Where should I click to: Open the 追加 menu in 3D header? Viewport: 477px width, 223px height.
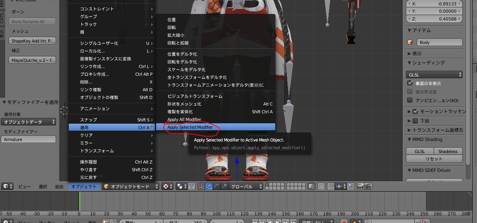coord(59,186)
